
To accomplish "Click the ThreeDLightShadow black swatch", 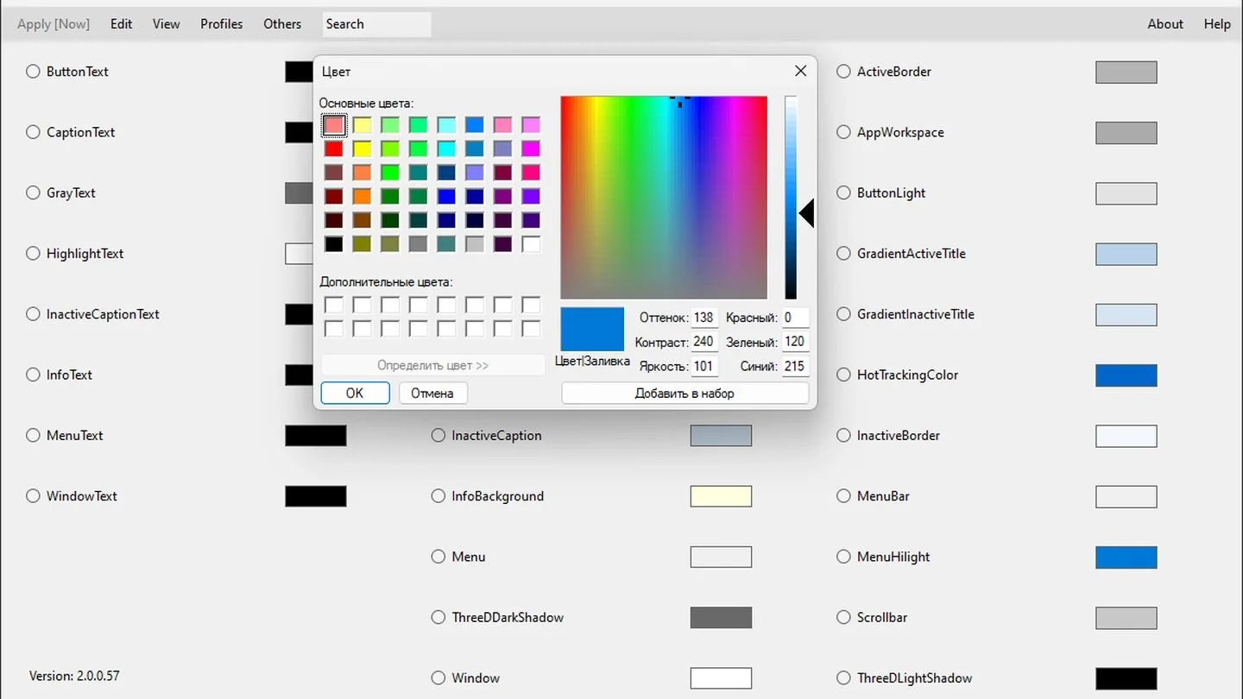I will point(1126,678).
